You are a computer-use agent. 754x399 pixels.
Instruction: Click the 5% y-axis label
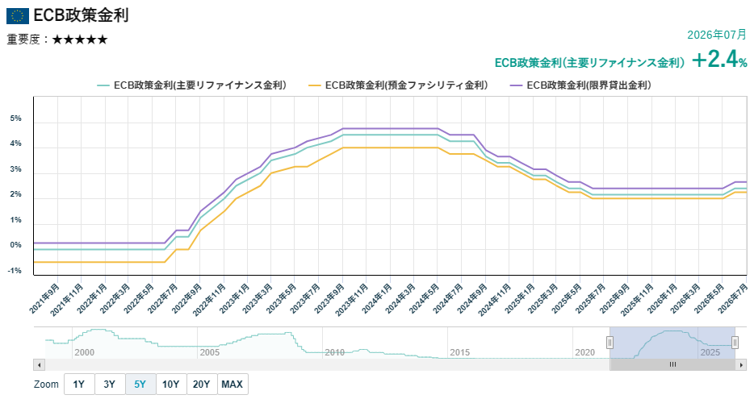click(x=16, y=118)
